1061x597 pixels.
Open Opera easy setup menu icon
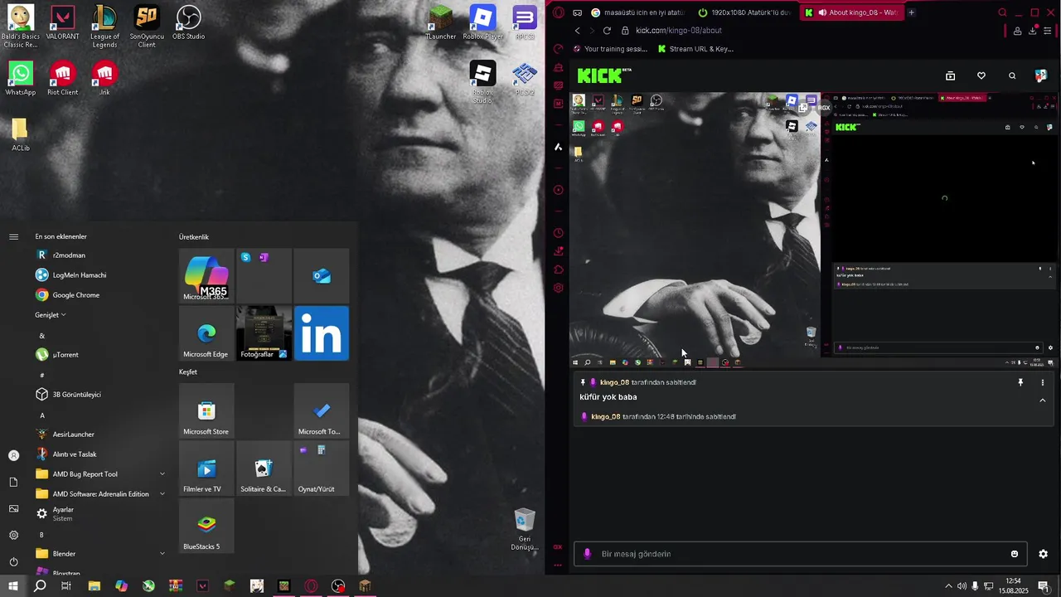(x=1049, y=31)
